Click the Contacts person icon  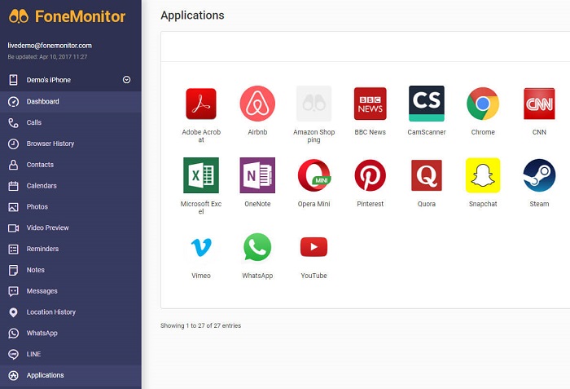click(x=14, y=165)
